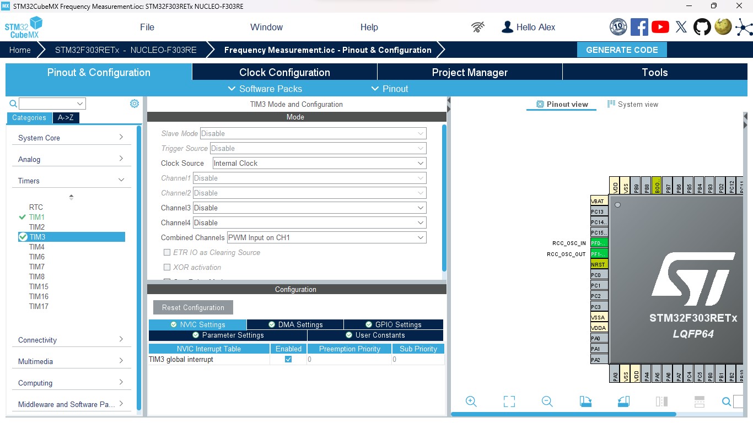The image size is (753, 423).
Task: Open the User Constants tab
Action: click(x=375, y=335)
